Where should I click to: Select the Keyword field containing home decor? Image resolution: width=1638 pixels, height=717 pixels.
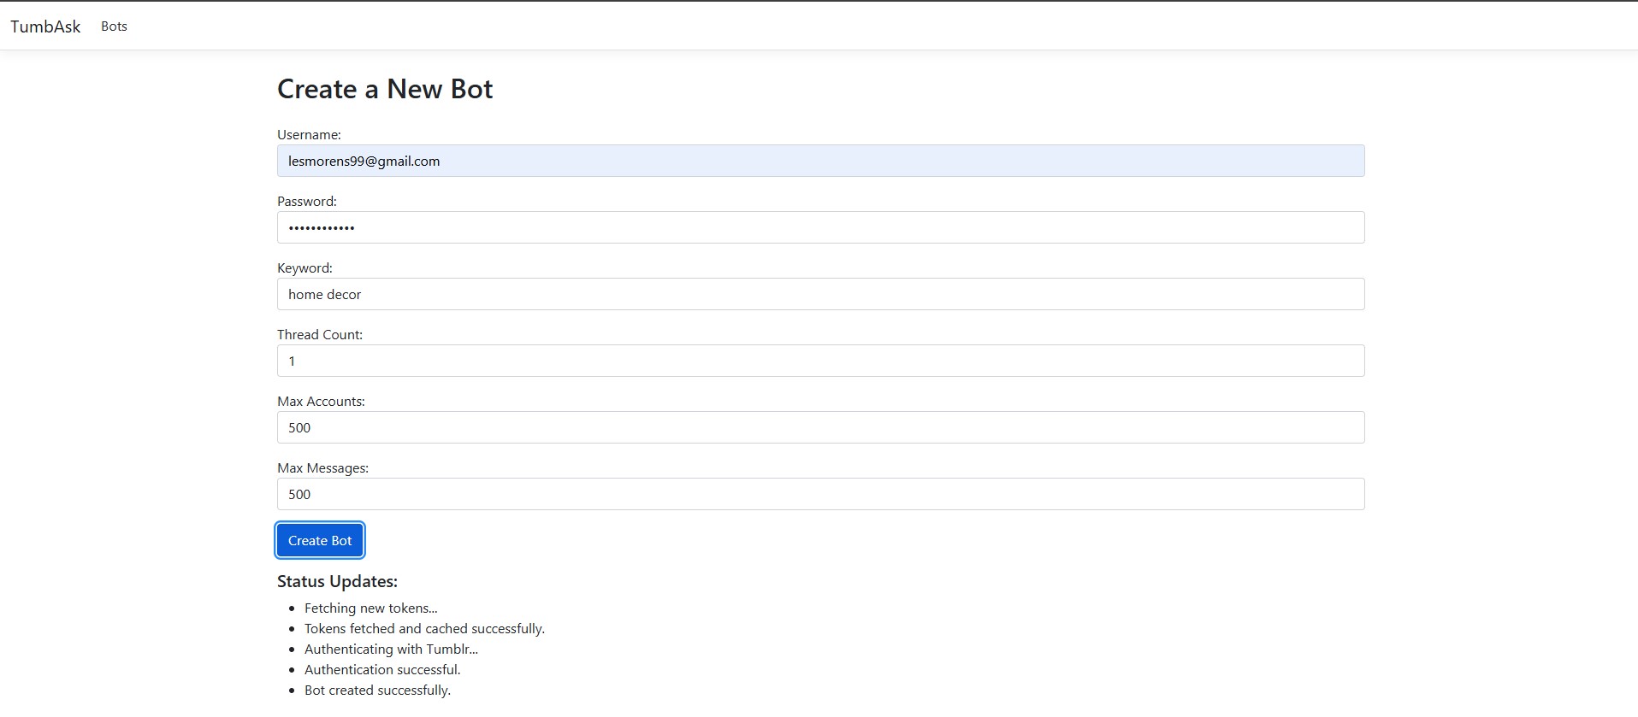[x=820, y=294]
